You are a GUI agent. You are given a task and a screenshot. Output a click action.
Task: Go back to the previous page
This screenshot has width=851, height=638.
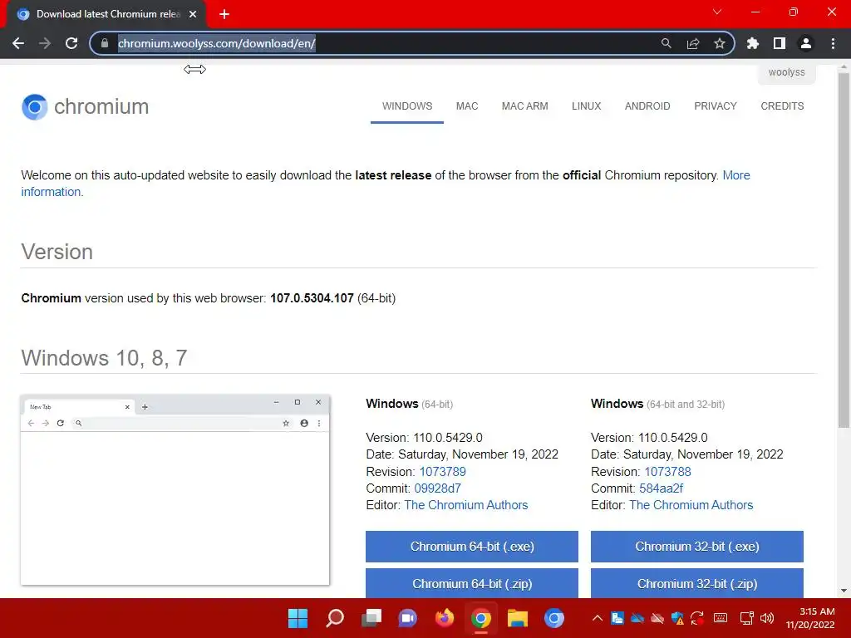(x=18, y=43)
